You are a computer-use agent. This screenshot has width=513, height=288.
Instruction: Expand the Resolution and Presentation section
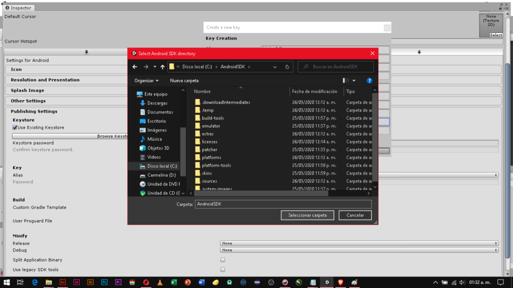point(45,80)
